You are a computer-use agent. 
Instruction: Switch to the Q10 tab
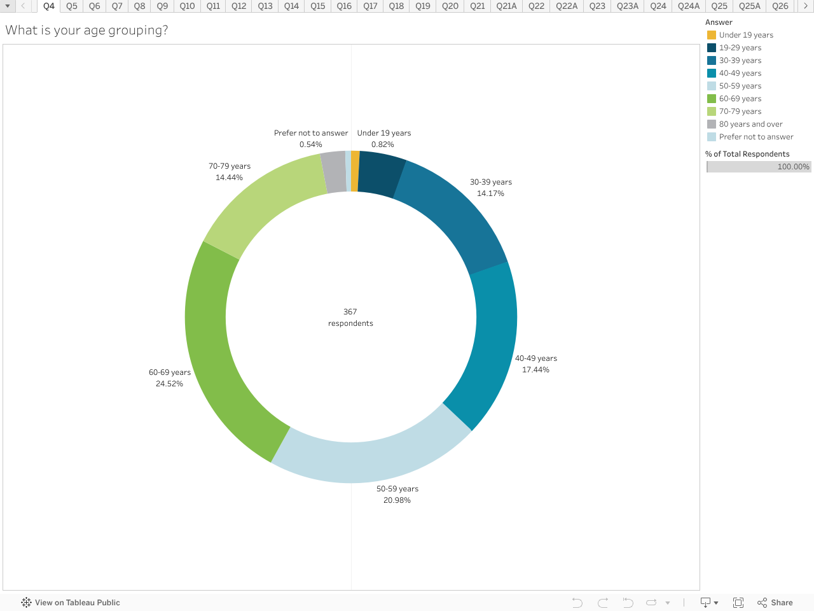tap(187, 6)
